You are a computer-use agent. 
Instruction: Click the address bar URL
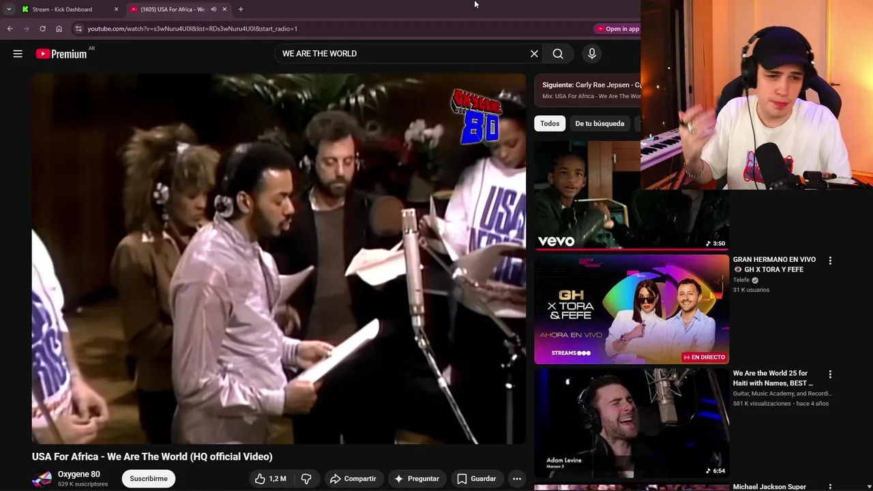click(x=192, y=29)
